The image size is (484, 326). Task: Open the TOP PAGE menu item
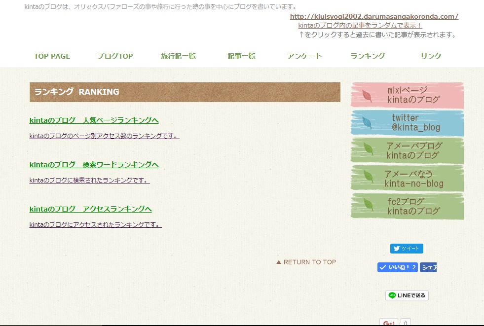52,56
